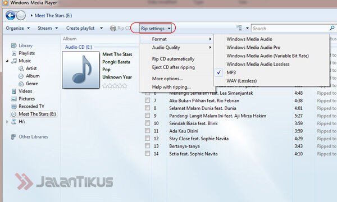Click the album art music note thumbnail
The image size is (337, 202).
[x=81, y=70]
